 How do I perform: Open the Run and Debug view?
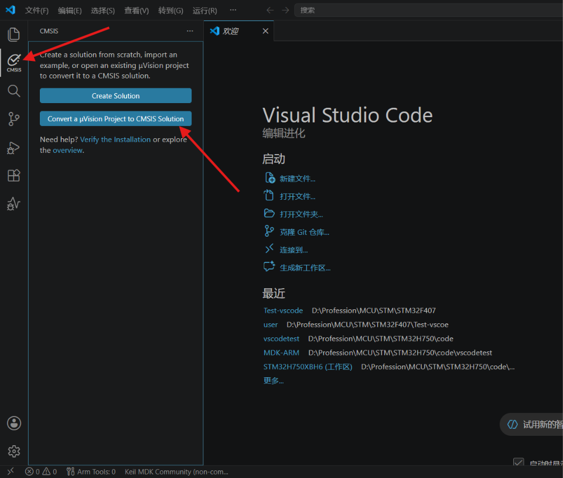tap(13, 148)
